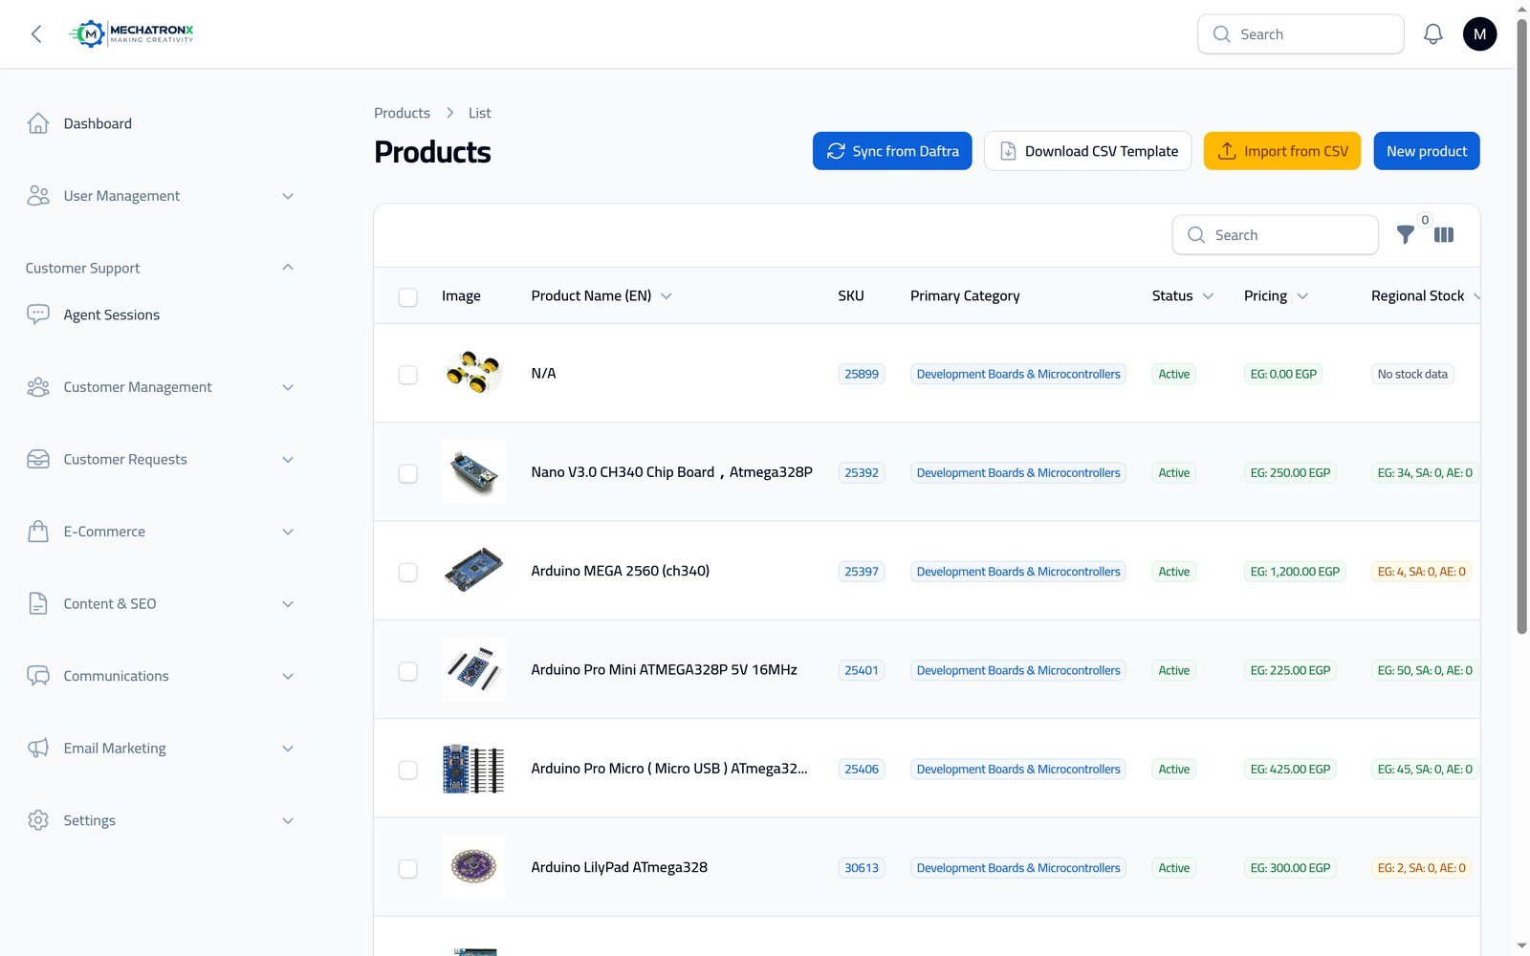Toggle the select-all checkbox in header
This screenshot has height=956, width=1530.
click(408, 297)
